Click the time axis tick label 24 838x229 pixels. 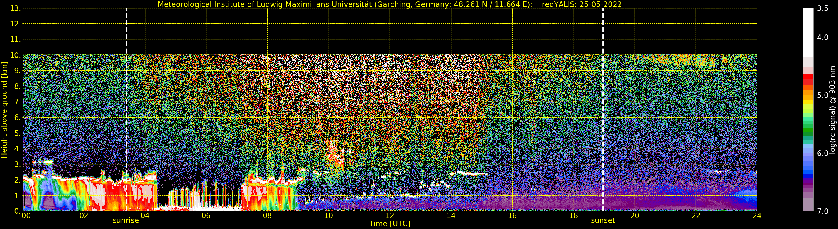tap(757, 216)
